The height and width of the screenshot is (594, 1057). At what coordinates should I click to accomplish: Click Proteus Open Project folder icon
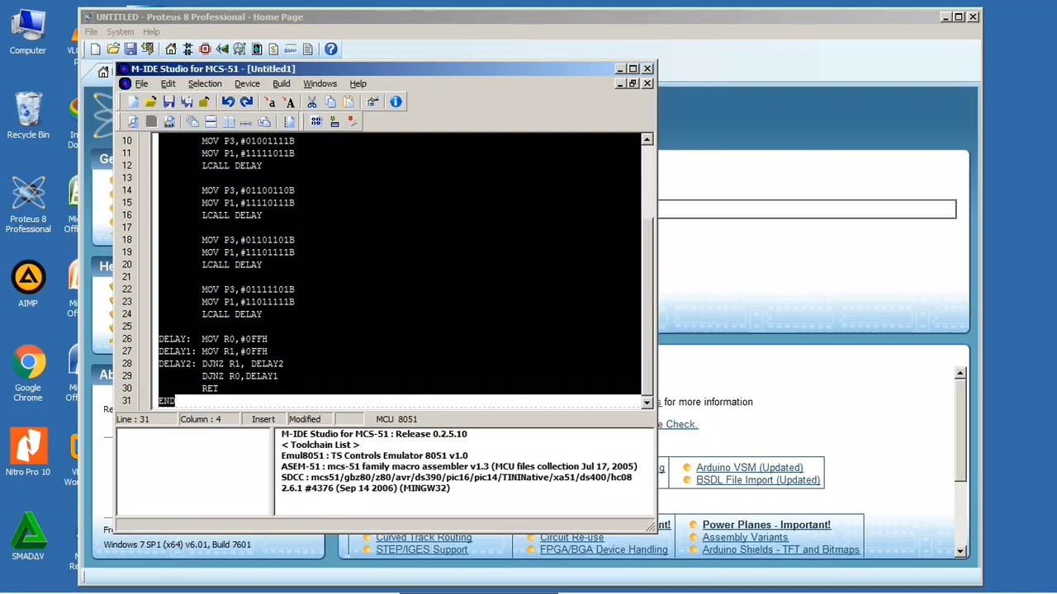coord(113,49)
